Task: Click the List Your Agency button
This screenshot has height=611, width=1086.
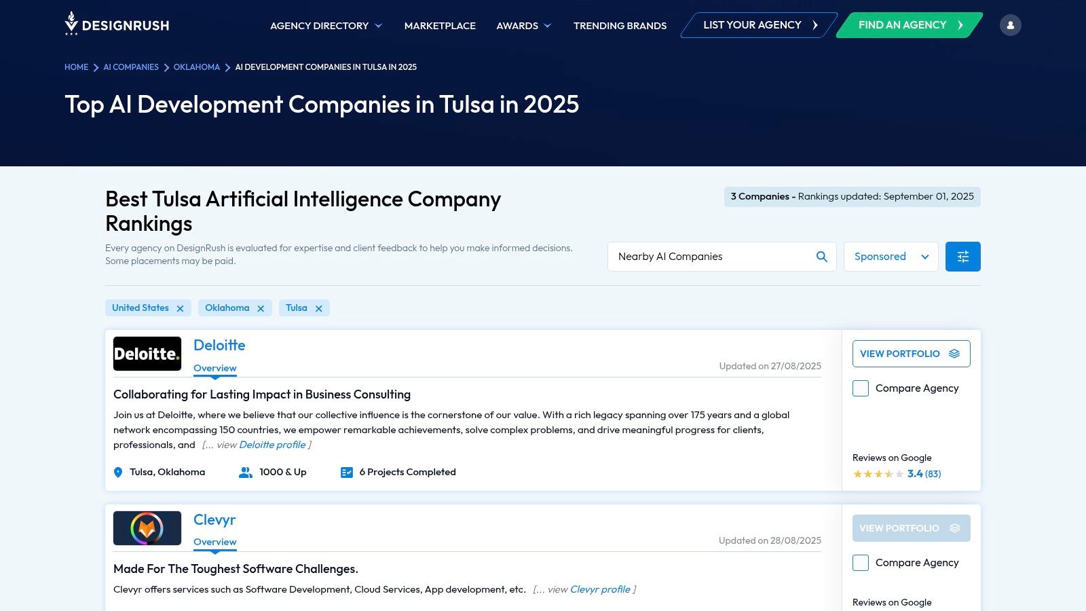Action: click(x=759, y=25)
